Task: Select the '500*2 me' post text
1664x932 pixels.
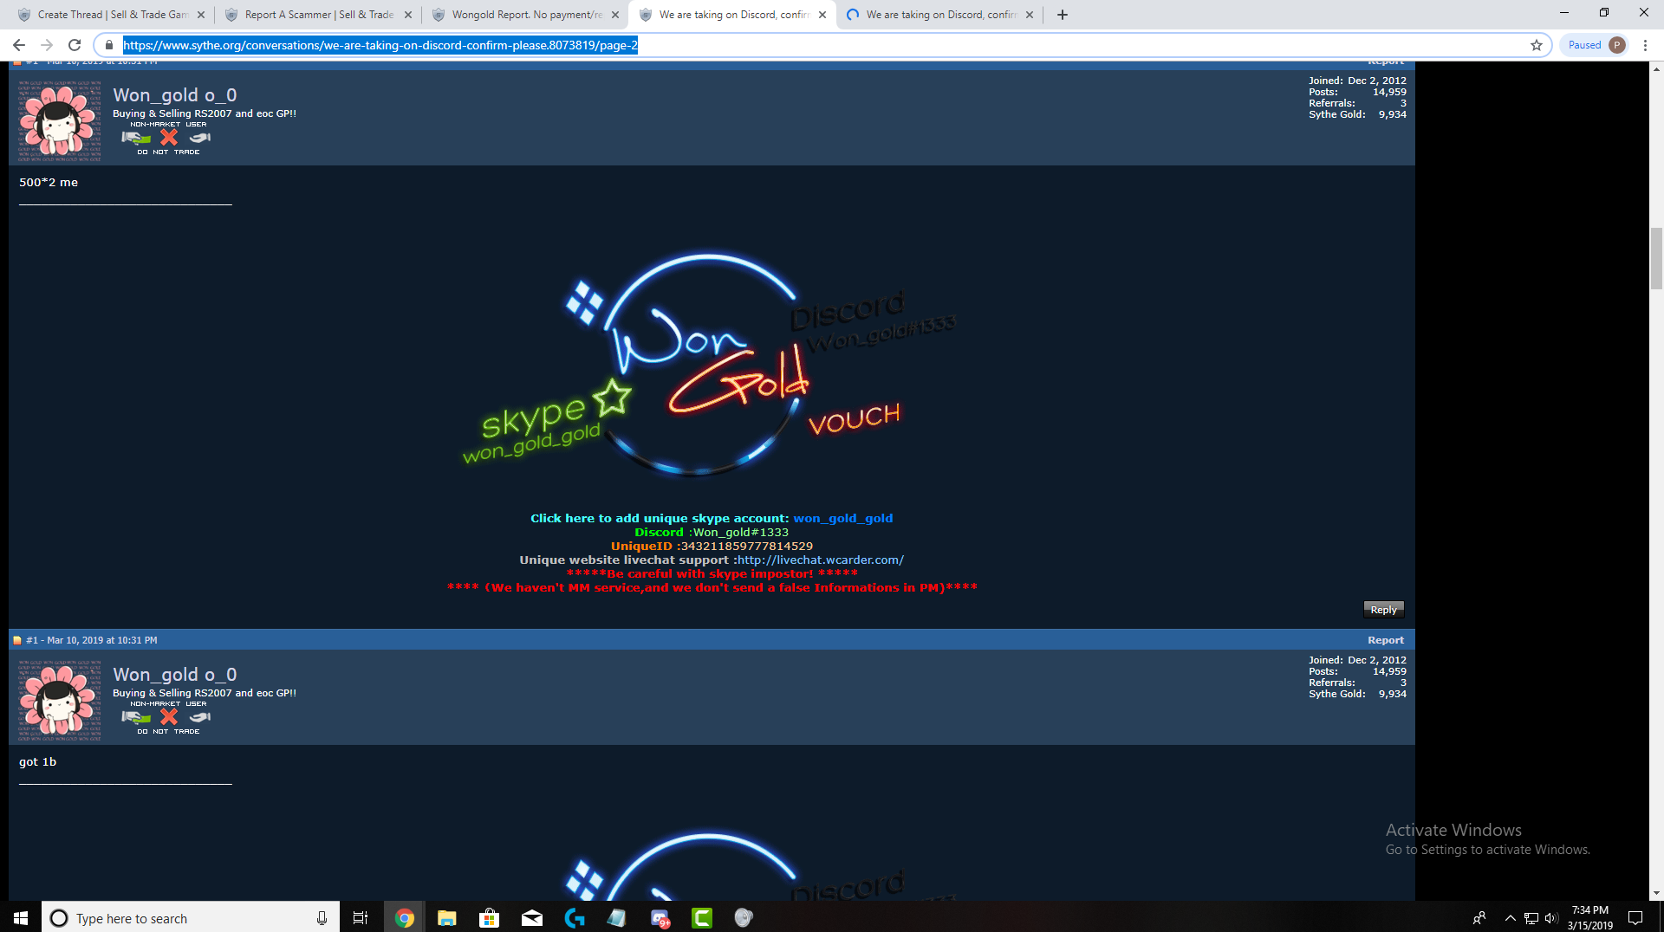Action: [49, 183]
